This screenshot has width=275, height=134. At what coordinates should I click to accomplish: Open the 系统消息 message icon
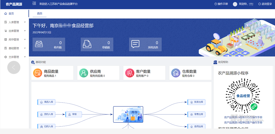click(135, 44)
